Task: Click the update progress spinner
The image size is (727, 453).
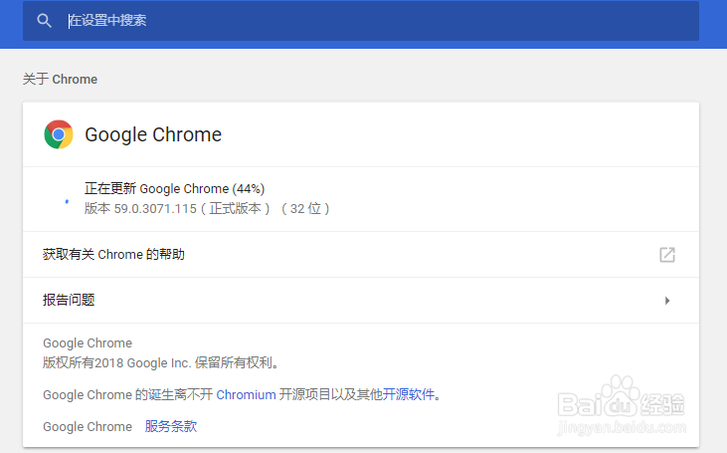Action: 67,201
